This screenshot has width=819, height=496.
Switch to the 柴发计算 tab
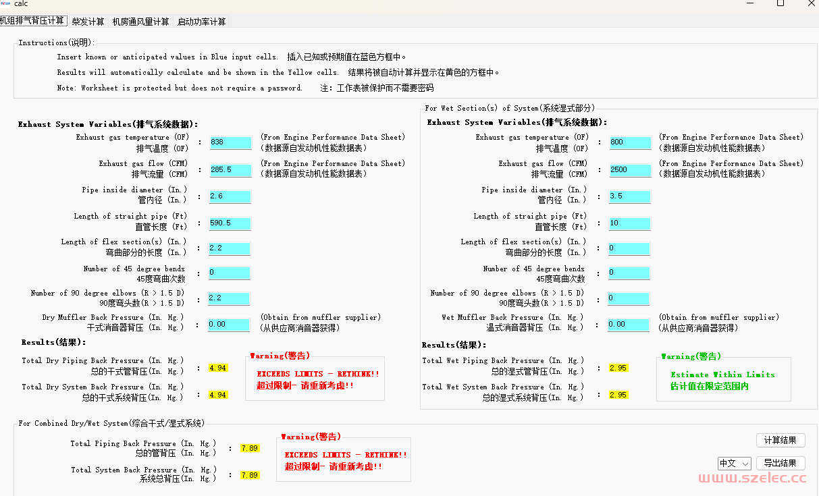[88, 22]
